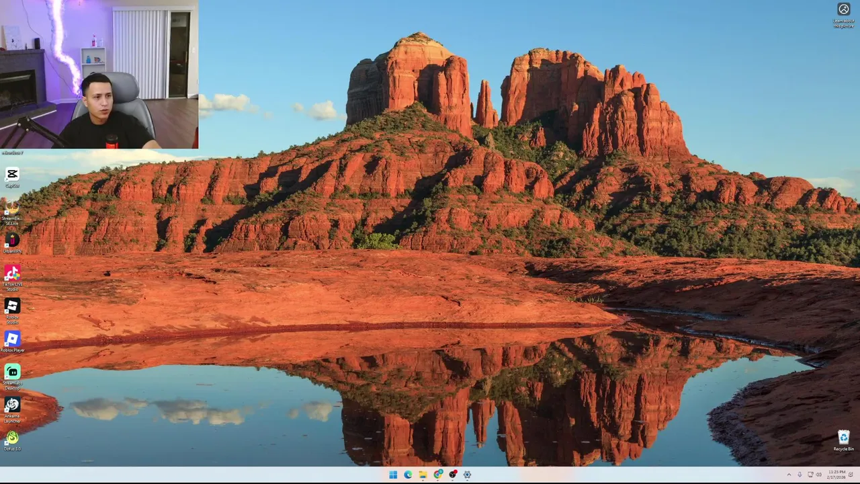Select the Roblox Studio desktop icon
860x484 pixels.
(x=12, y=311)
